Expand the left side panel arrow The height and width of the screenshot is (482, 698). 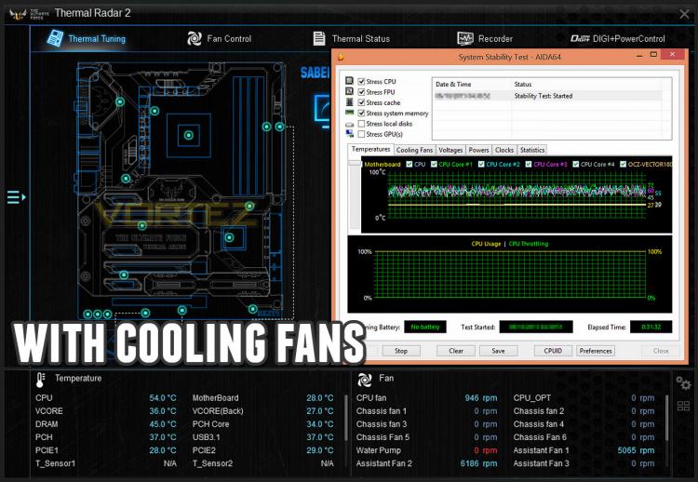tap(17, 196)
